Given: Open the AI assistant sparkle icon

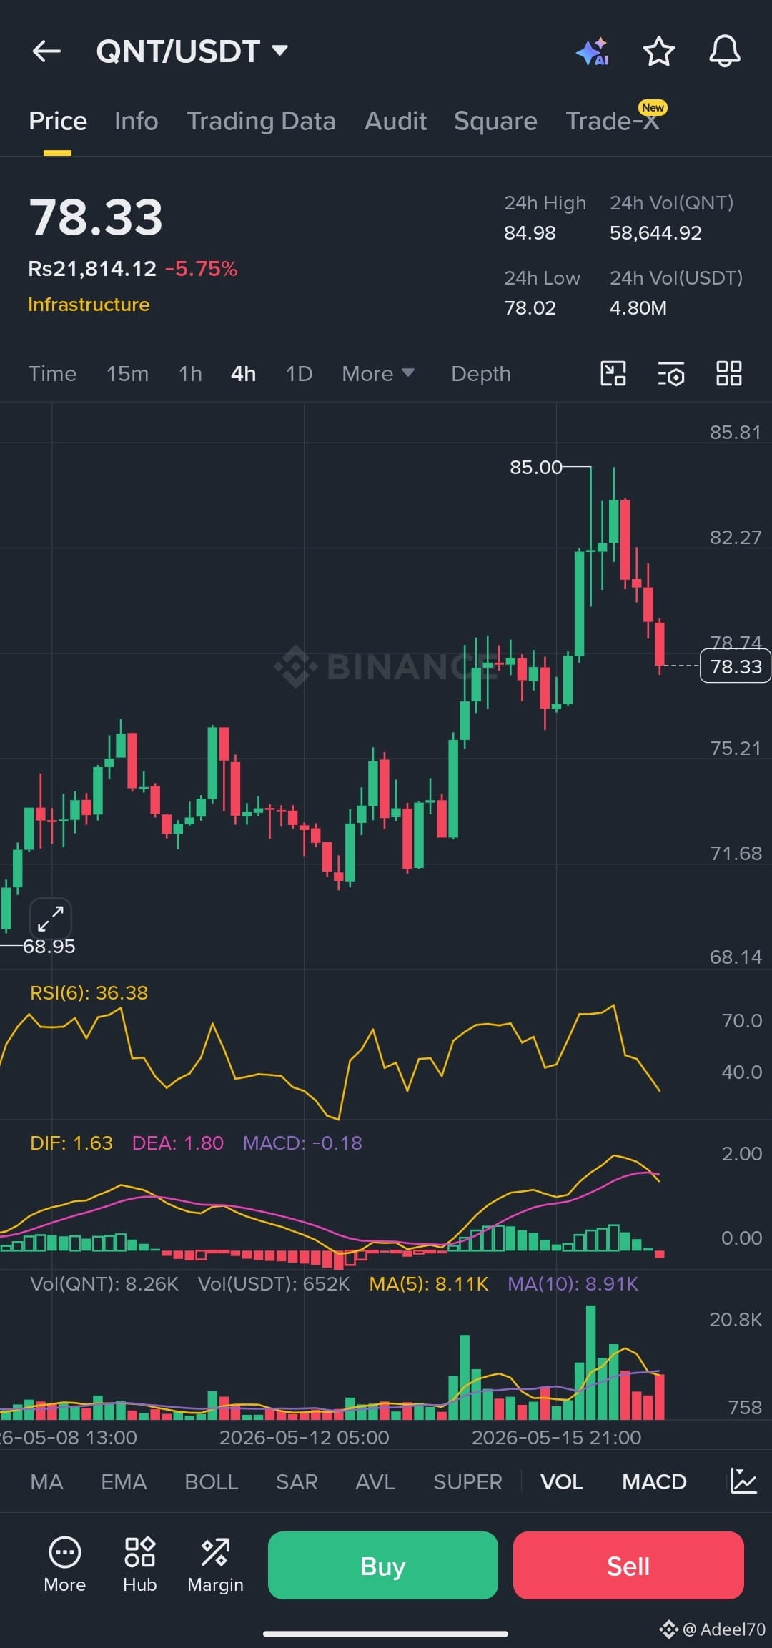Looking at the screenshot, I should tap(593, 51).
